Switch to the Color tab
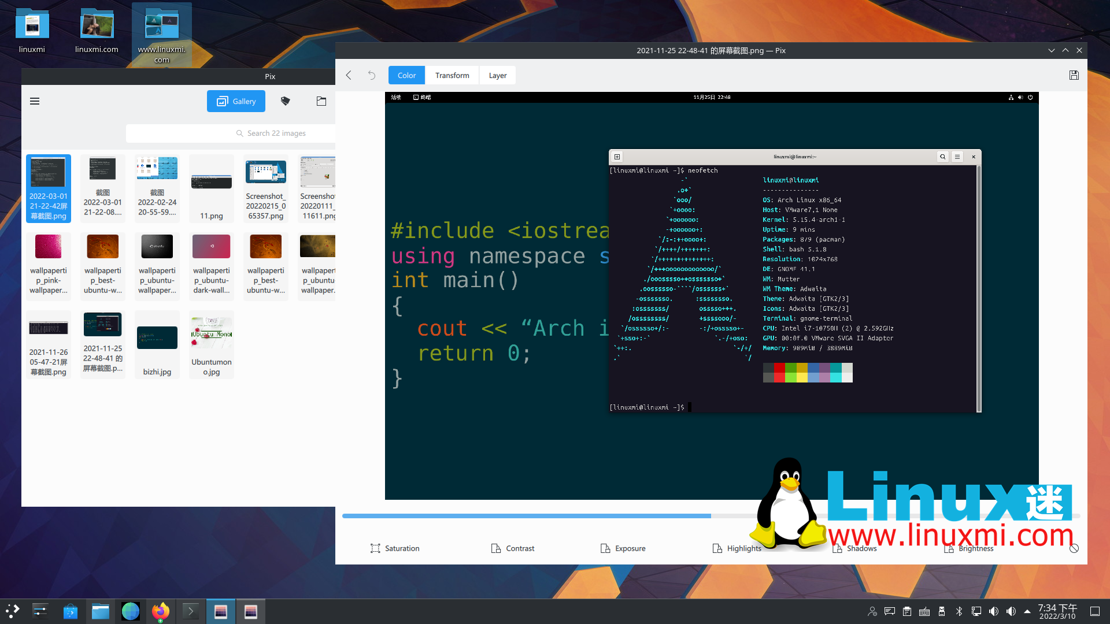The image size is (1110, 624). (406, 75)
